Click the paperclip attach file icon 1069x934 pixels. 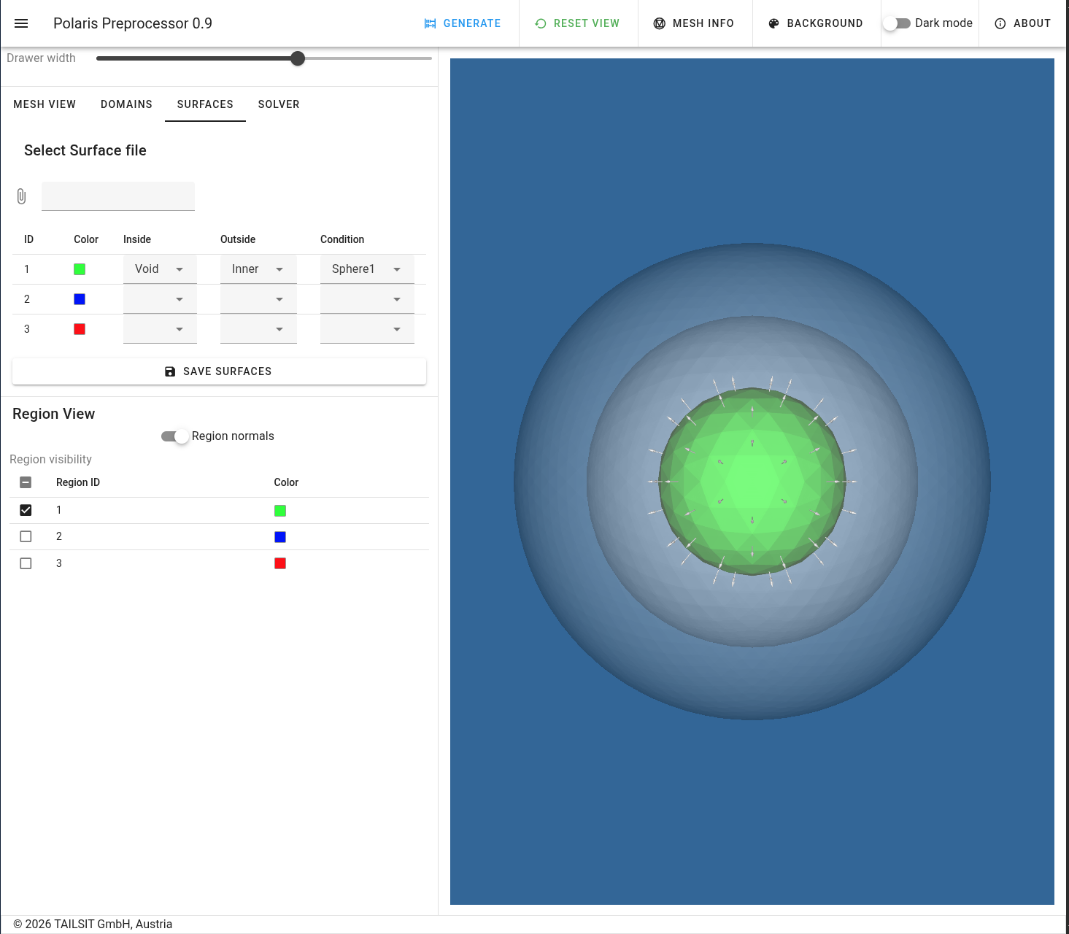(21, 196)
